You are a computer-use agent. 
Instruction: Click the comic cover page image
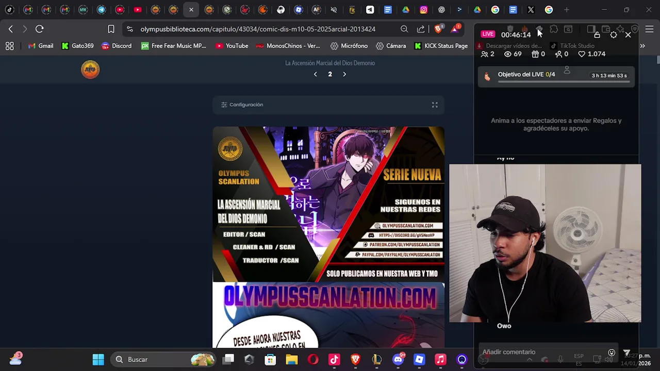(328, 205)
